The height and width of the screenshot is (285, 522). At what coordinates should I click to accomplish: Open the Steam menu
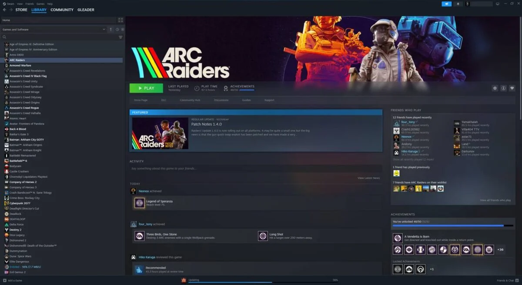(x=10, y=3)
